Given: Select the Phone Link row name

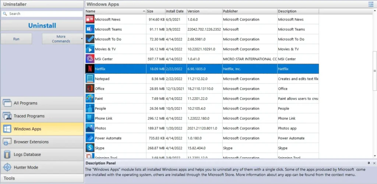Looking at the screenshot, I should coord(103,118).
